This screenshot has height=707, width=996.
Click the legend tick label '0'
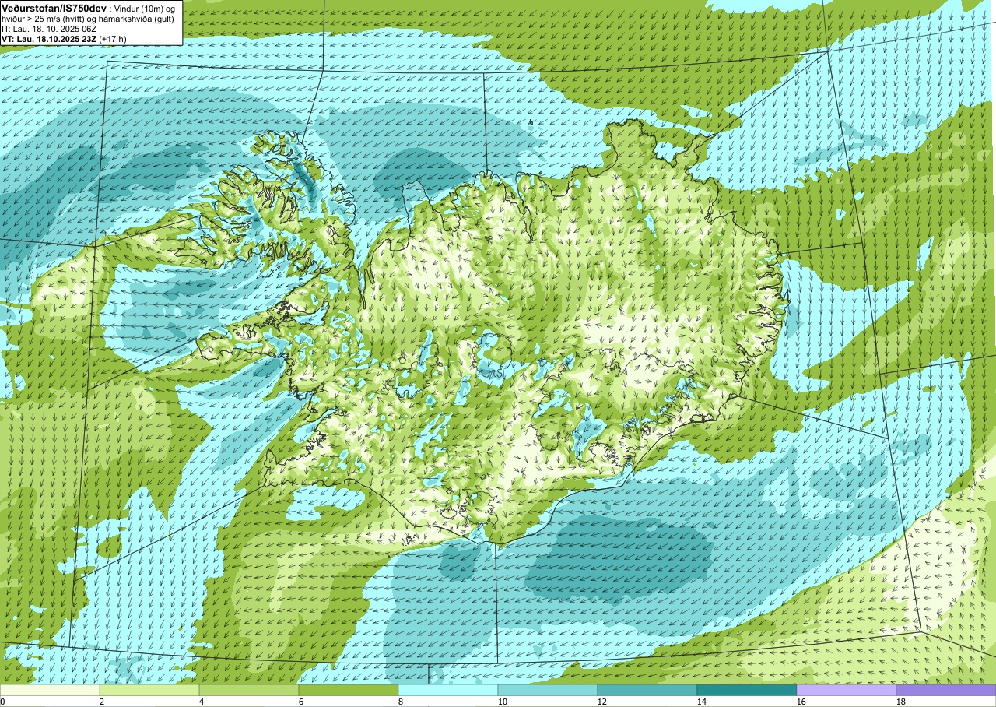coord(3,702)
